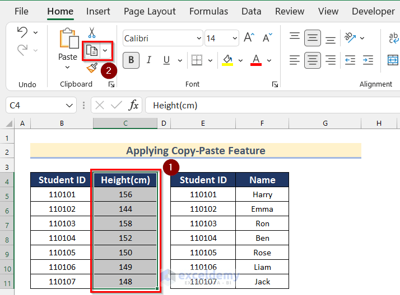The width and height of the screenshot is (400, 295).
Task: Click the Wrap Text icon
Action: tap(393, 37)
